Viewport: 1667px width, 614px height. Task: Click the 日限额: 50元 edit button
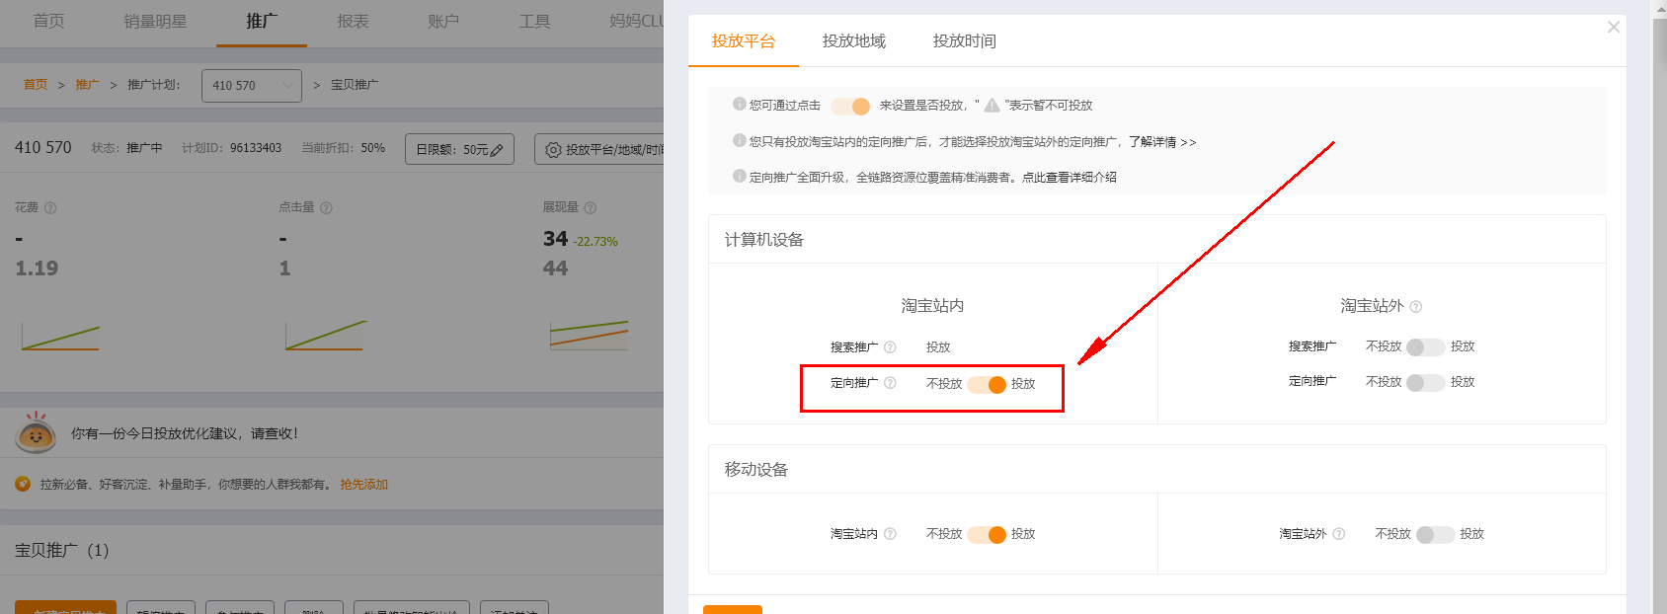(x=459, y=149)
